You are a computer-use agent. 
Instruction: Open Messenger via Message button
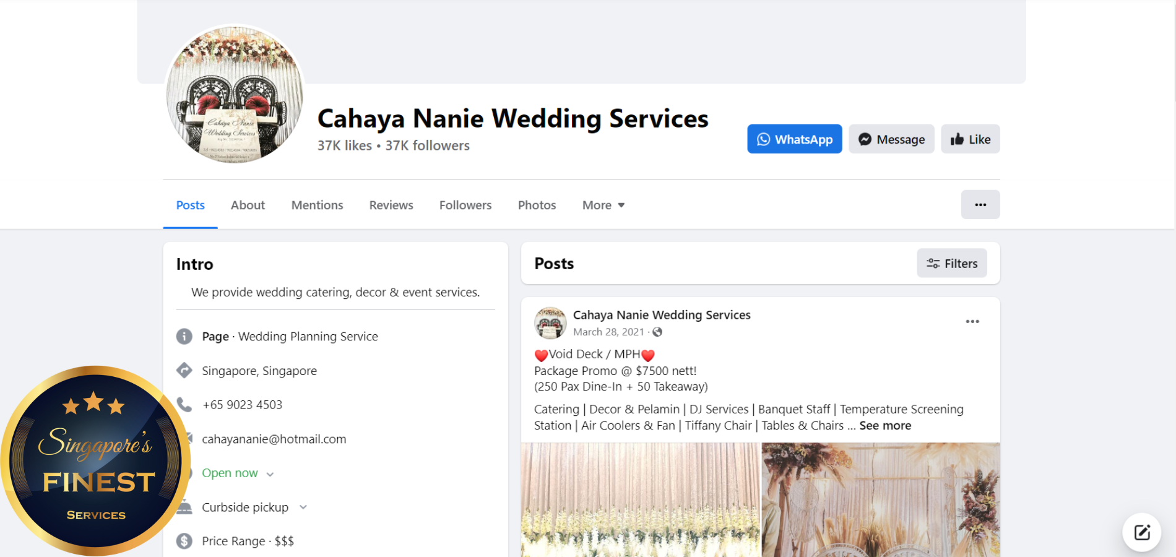tap(891, 139)
